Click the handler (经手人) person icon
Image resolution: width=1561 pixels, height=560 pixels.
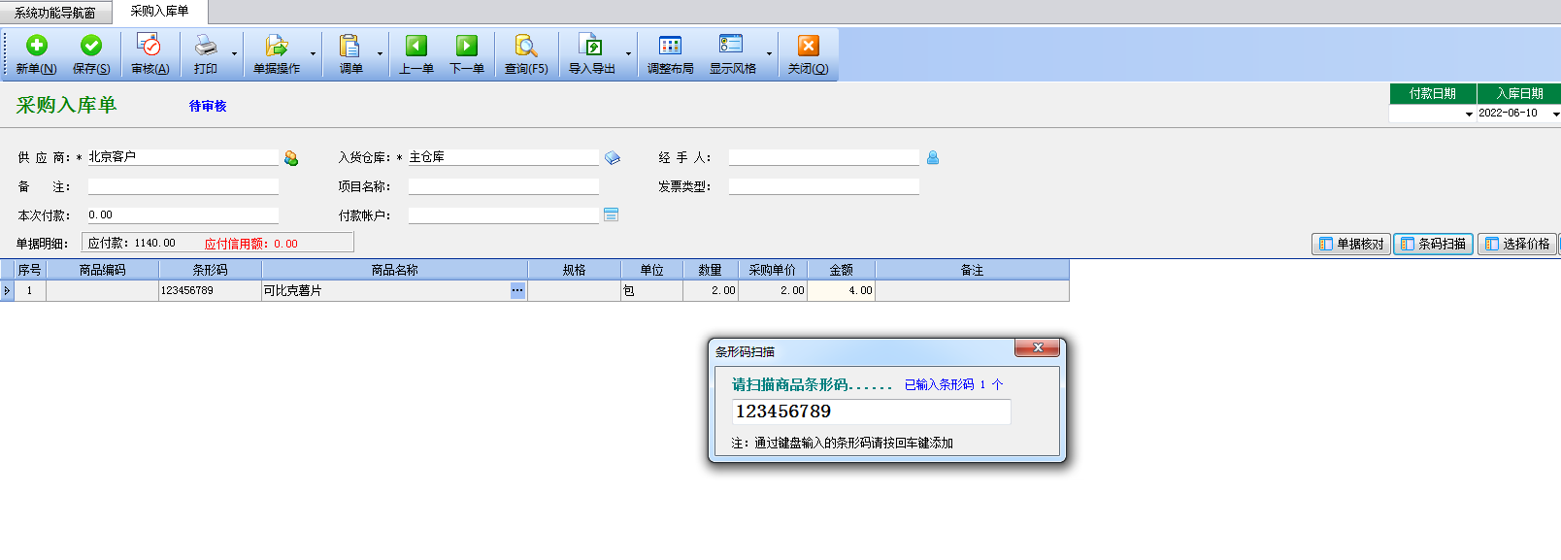(x=933, y=158)
